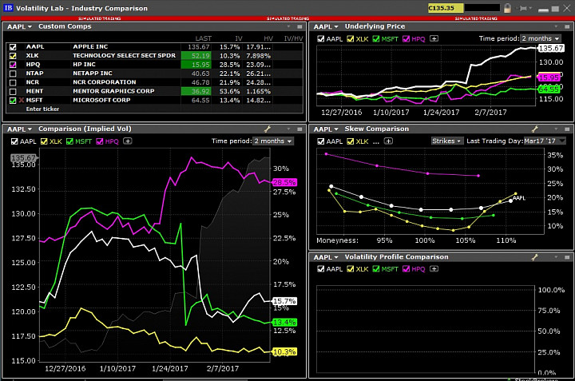
Task: Open the Strikes dropdown in Skew Comparison
Action: pos(446,141)
